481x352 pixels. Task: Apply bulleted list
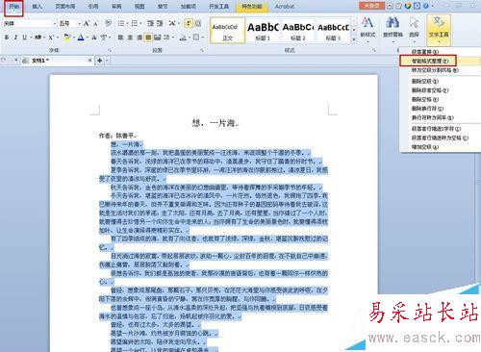pyautogui.click(x=120, y=23)
